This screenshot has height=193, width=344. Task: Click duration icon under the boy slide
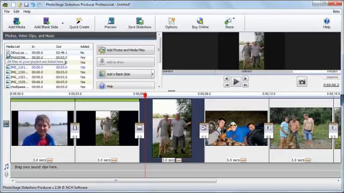pyautogui.click(x=49, y=160)
